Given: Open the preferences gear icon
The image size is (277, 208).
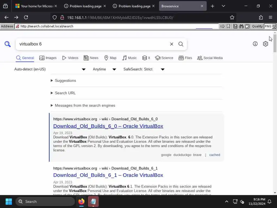Looking at the screenshot, I should pyautogui.click(x=266, y=44).
